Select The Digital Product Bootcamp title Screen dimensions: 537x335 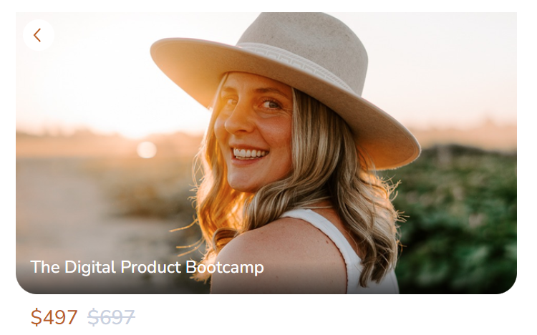[x=147, y=267]
